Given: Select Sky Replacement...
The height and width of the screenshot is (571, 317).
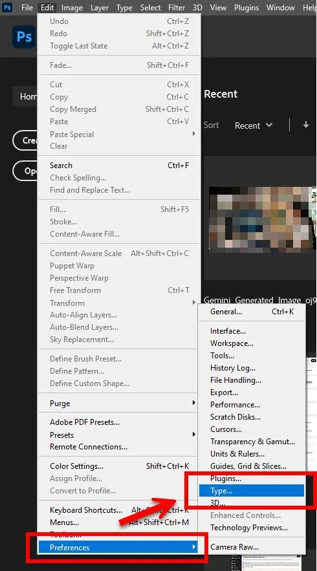Looking at the screenshot, I should pos(120,339).
